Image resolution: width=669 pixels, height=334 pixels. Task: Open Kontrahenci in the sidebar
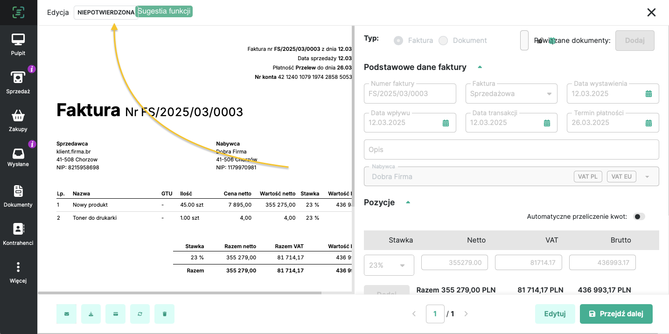click(18, 234)
